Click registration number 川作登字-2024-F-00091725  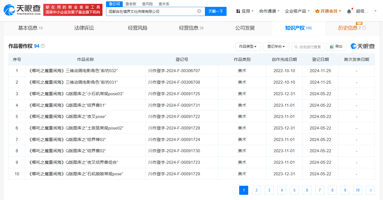click(x=174, y=94)
